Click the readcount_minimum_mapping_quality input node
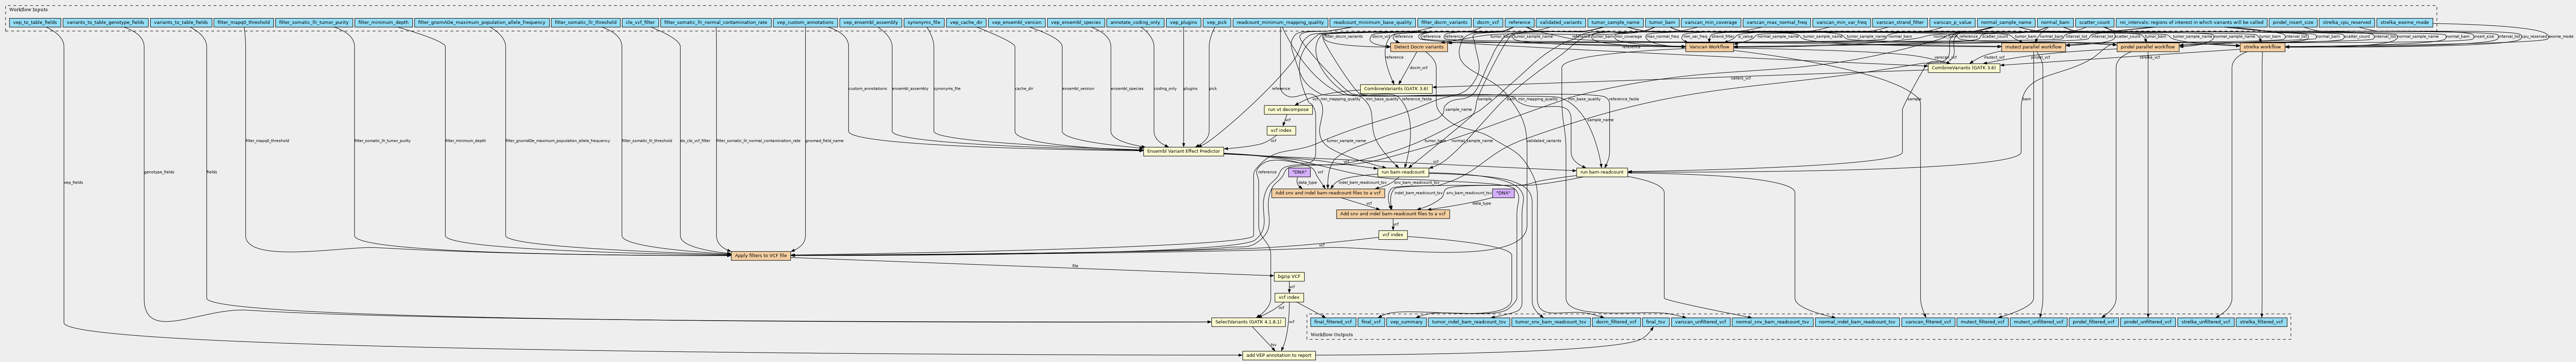 click(x=1280, y=22)
